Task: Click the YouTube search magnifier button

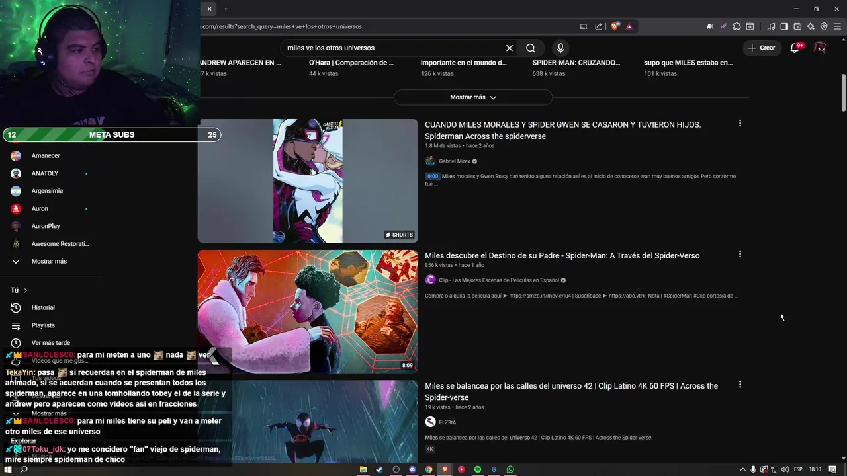Action: click(531, 48)
